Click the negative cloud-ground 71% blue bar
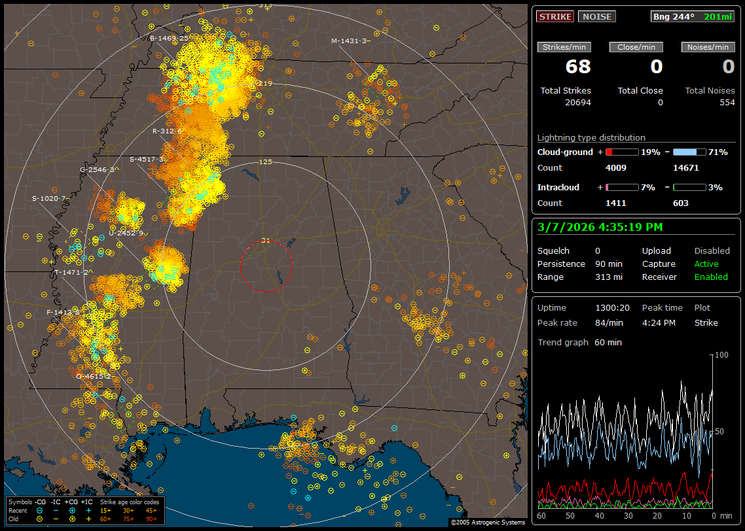 [x=689, y=152]
